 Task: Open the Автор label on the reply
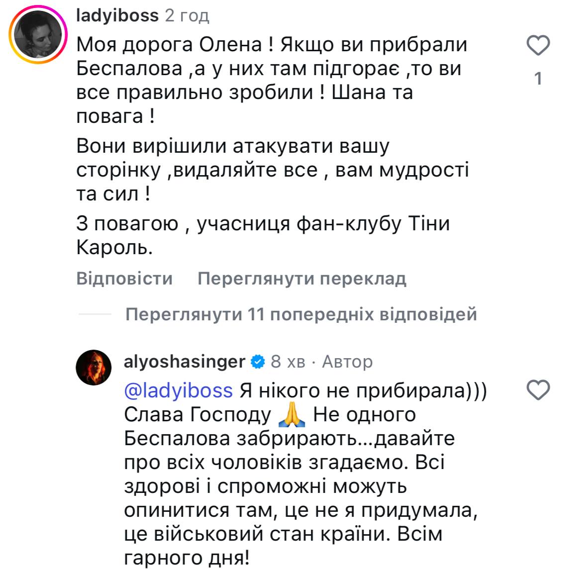pos(347,362)
